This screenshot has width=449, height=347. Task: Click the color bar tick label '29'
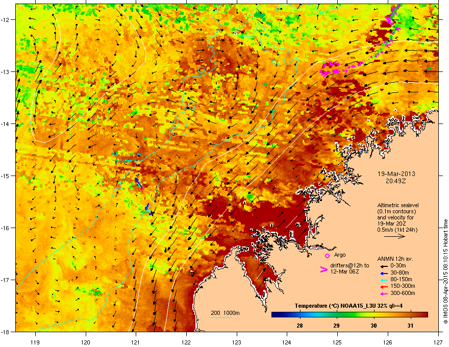337,326
